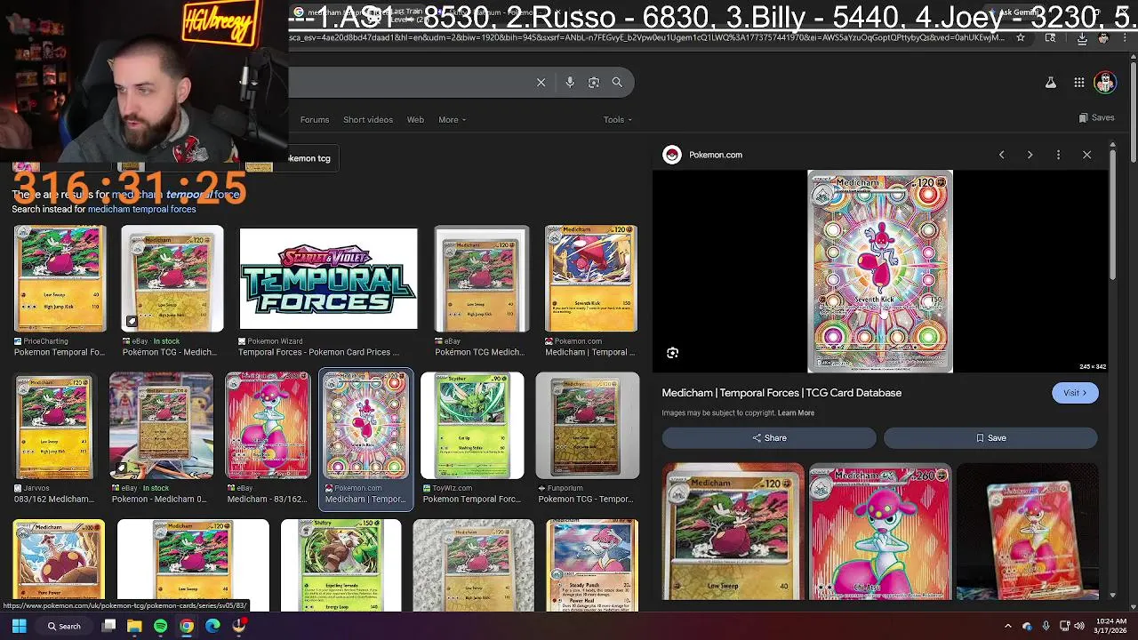The width and height of the screenshot is (1138, 640).
Task: Open the More search filters dropdown
Action: pos(452,120)
